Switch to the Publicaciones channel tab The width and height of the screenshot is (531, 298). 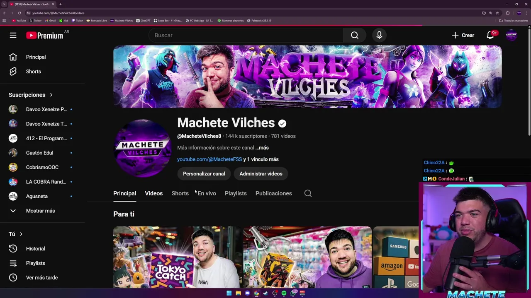(274, 193)
